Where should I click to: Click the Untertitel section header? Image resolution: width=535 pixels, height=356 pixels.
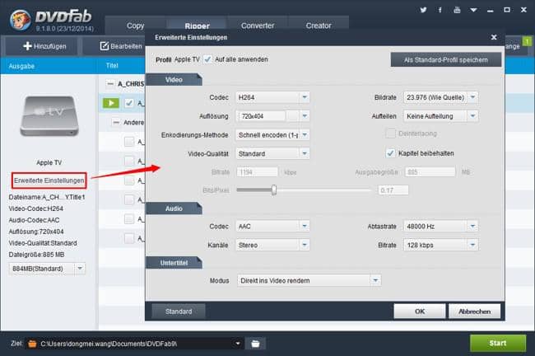coord(174,263)
